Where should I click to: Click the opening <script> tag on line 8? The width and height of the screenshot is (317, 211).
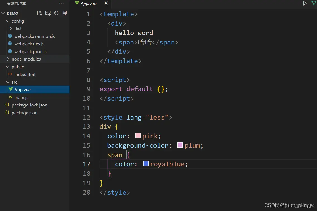[x=115, y=80]
